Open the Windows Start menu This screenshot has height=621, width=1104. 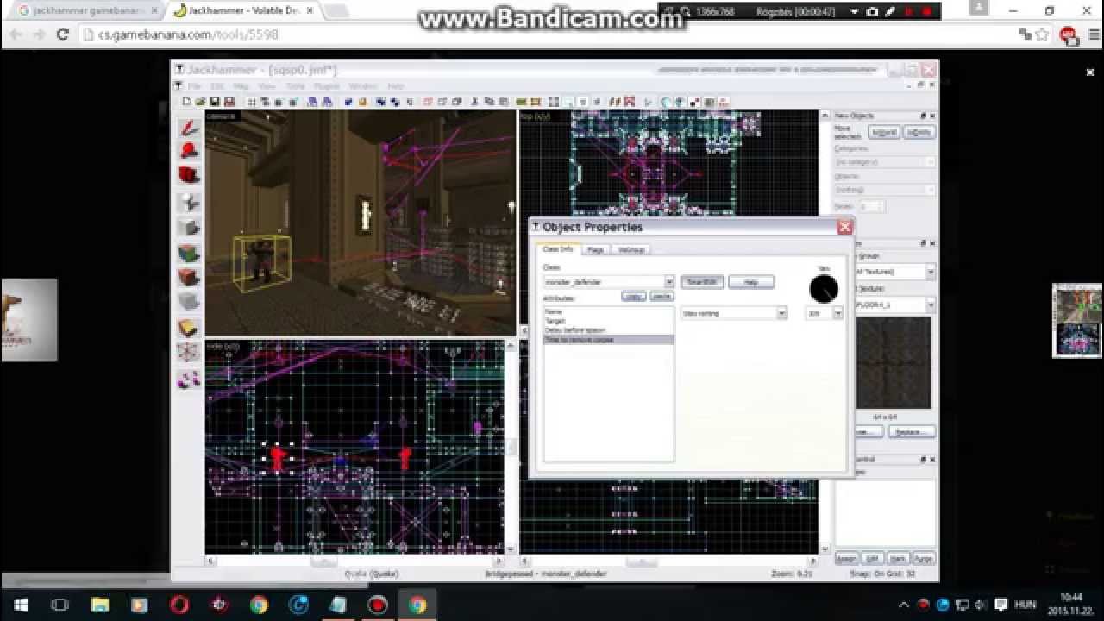pyautogui.click(x=21, y=605)
